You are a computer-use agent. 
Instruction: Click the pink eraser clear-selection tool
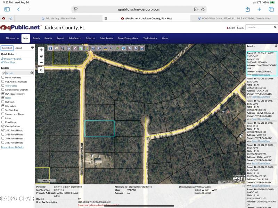[x=75, y=48]
